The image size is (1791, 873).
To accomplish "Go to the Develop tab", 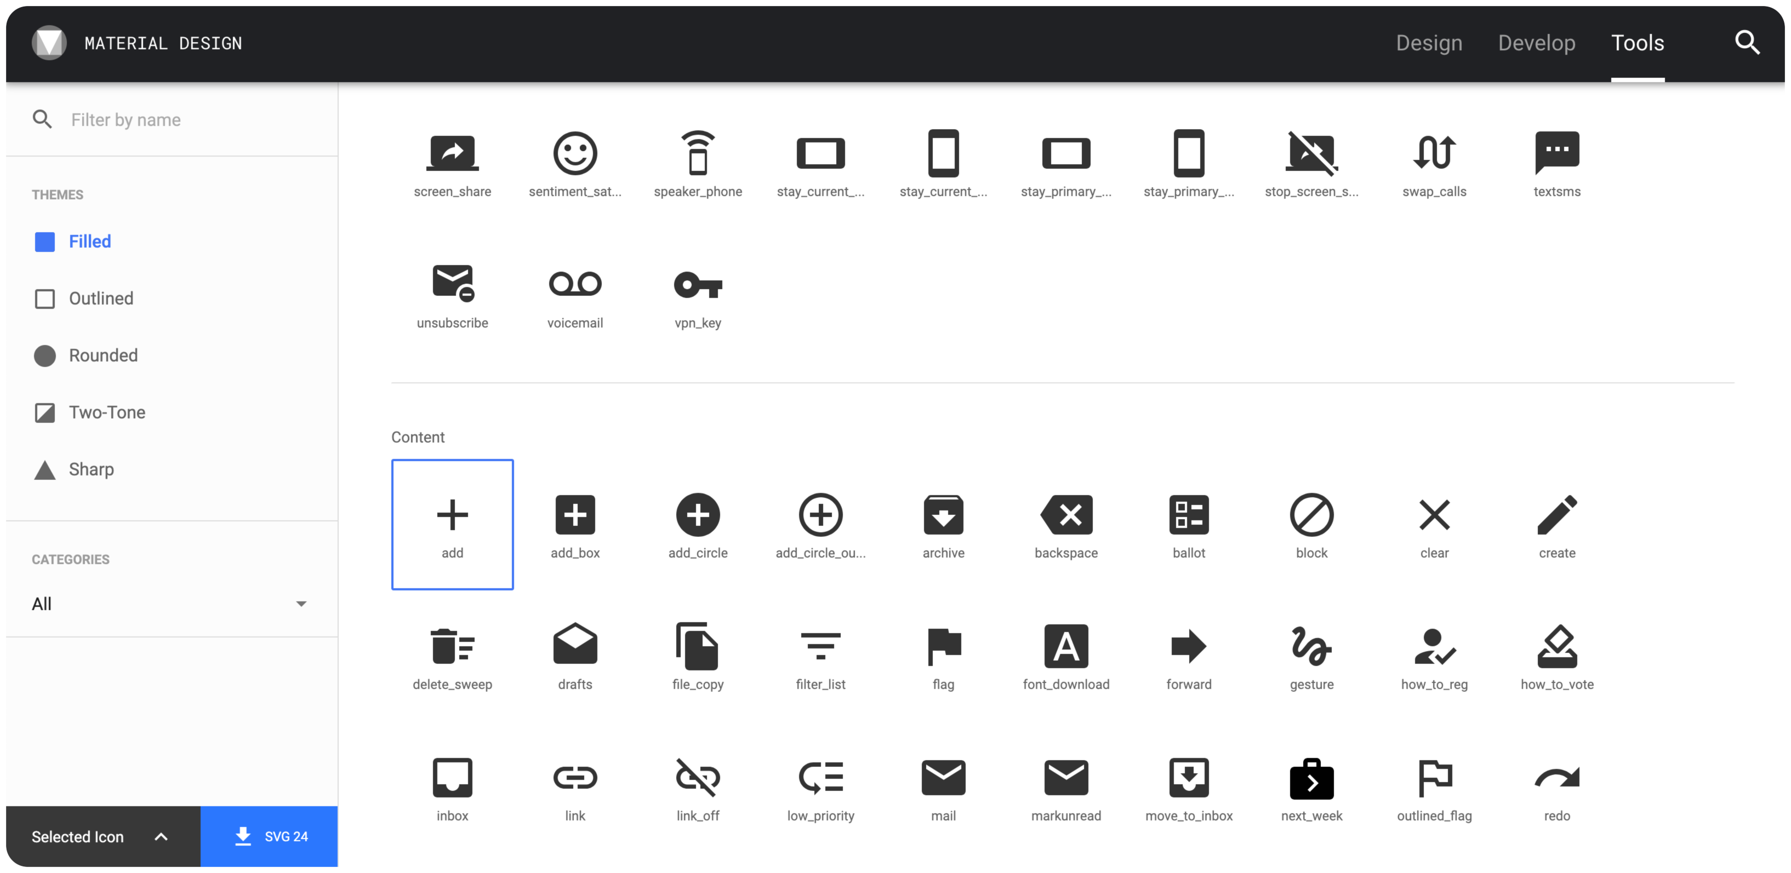I will (x=1536, y=43).
